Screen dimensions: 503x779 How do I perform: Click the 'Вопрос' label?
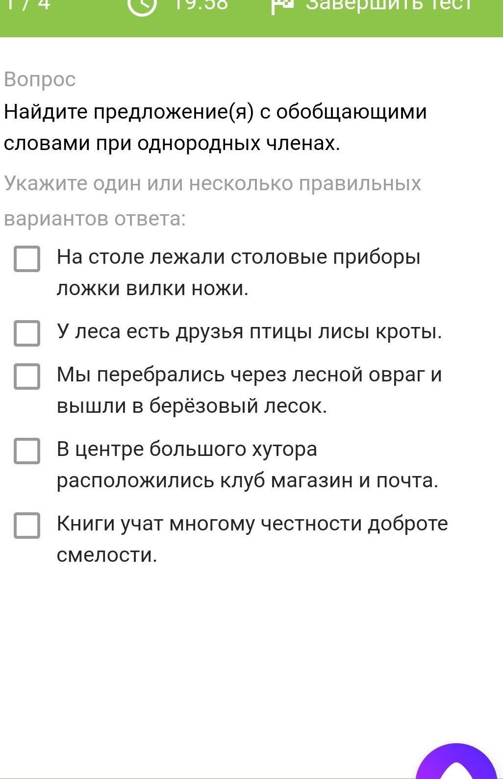(x=40, y=79)
